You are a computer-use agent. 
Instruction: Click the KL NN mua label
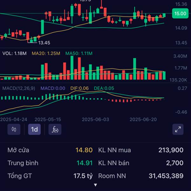click(115, 150)
